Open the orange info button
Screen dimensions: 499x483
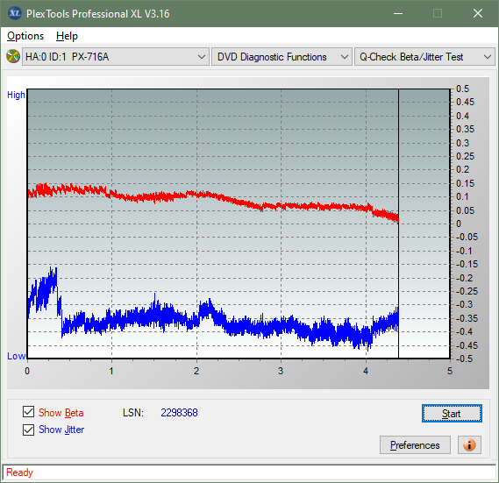469,444
